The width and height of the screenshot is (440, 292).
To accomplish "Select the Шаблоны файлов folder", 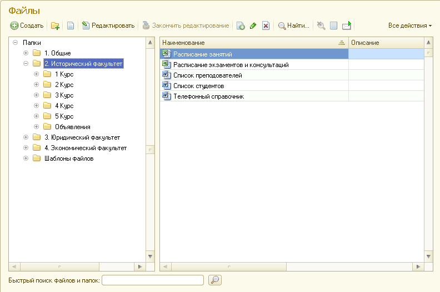I will pyautogui.click(x=69, y=158).
